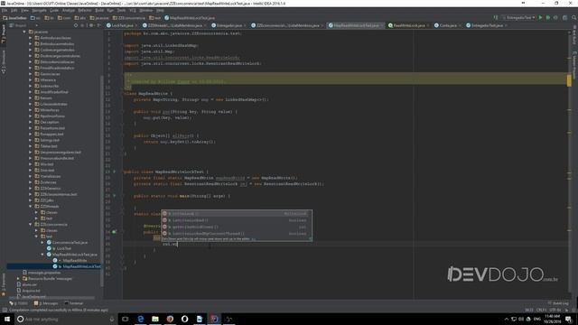Collapse the test folder under ZZEconcorrencia
Image resolution: width=578 pixels, height=325 pixels.
pyautogui.click(x=36, y=237)
